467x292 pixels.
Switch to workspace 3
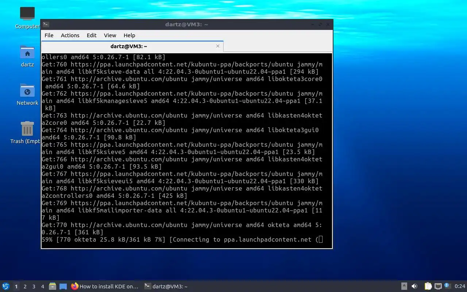34,287
